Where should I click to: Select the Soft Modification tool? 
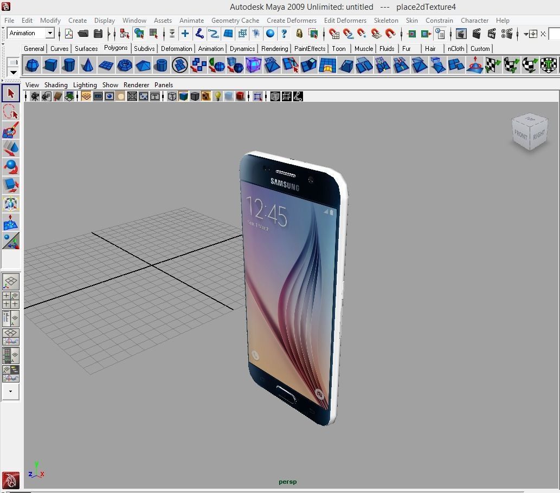[x=11, y=222]
